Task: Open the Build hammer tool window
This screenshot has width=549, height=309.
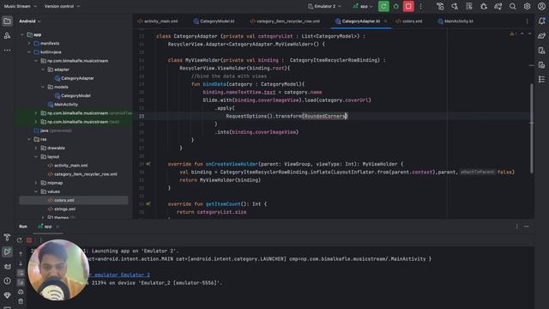Action: pos(7,237)
